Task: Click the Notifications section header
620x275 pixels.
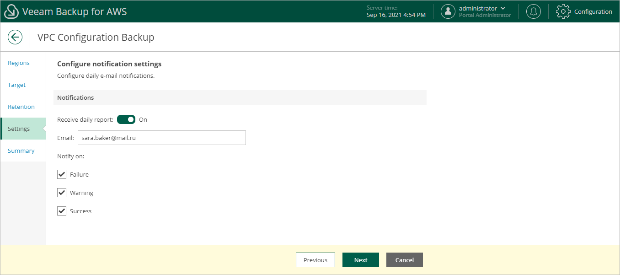Action: (75, 97)
